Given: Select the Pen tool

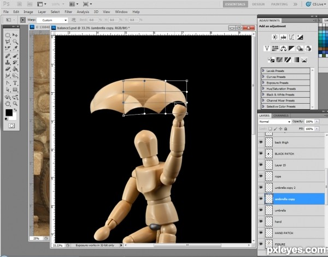Looking at the screenshot, I should pos(8,83).
